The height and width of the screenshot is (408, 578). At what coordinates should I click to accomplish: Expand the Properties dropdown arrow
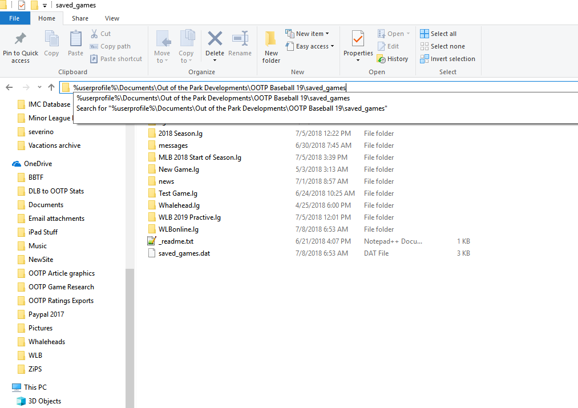point(358,60)
